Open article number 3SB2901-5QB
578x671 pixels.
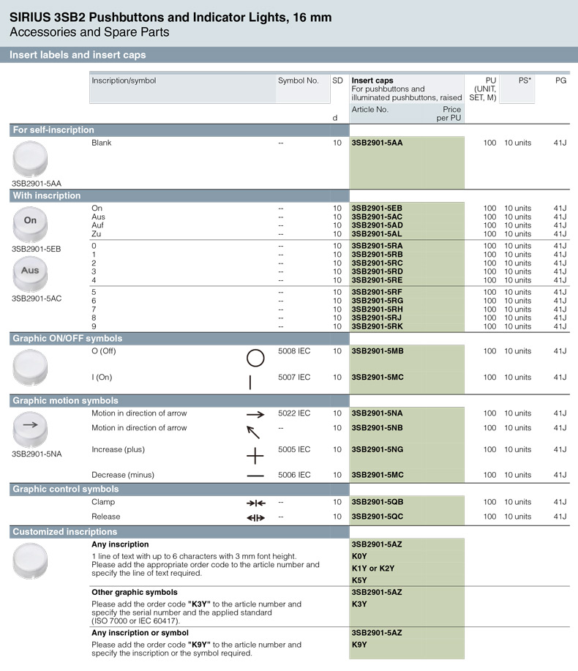(378, 503)
